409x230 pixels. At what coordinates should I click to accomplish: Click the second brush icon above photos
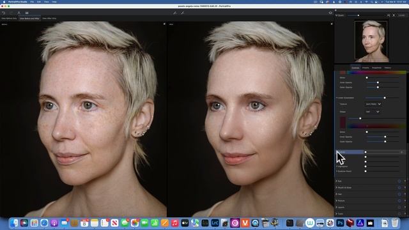click(x=182, y=13)
